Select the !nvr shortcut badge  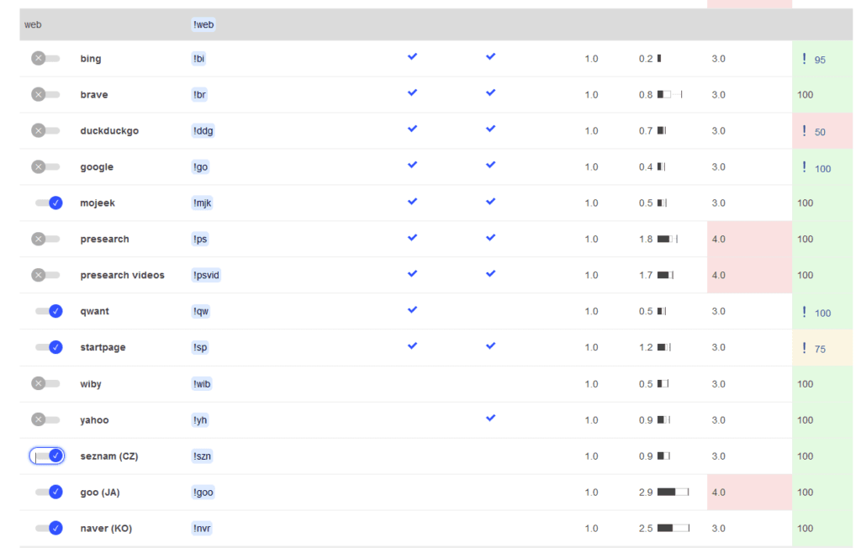pyautogui.click(x=202, y=528)
